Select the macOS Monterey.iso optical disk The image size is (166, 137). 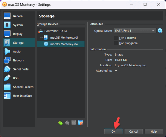point(61,44)
